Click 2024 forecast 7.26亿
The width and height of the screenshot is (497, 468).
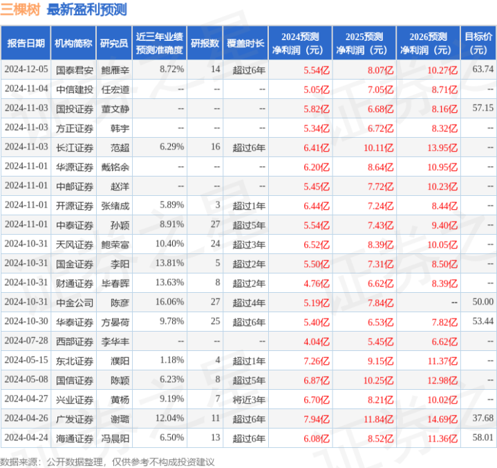pos(317,361)
